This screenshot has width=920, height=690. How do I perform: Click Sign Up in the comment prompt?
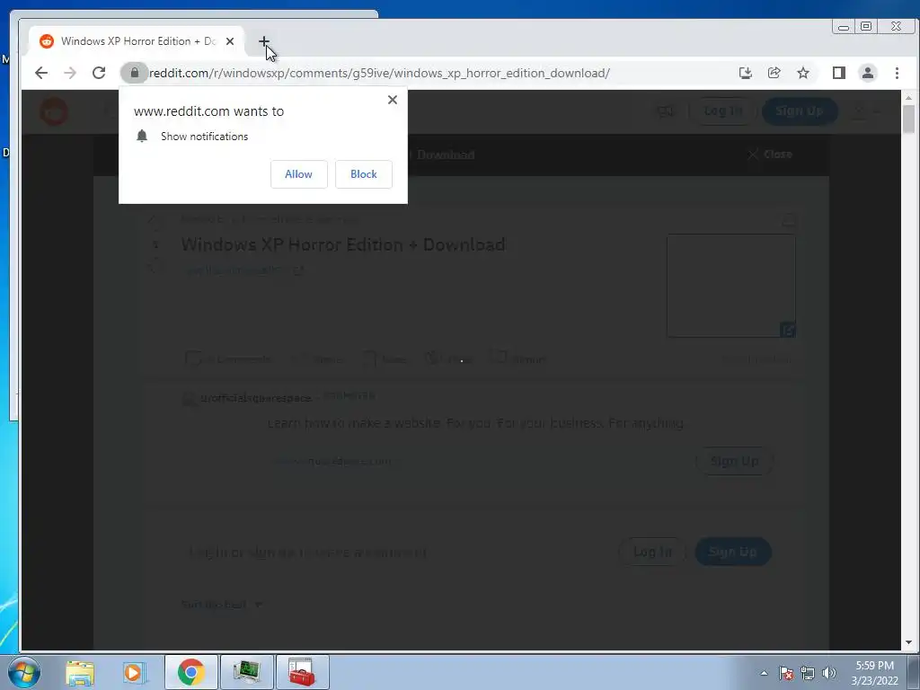(733, 552)
